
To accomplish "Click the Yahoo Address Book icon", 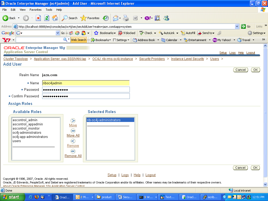I will click(x=135, y=40).
